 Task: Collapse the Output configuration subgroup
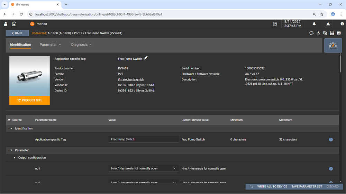click(x=15, y=158)
